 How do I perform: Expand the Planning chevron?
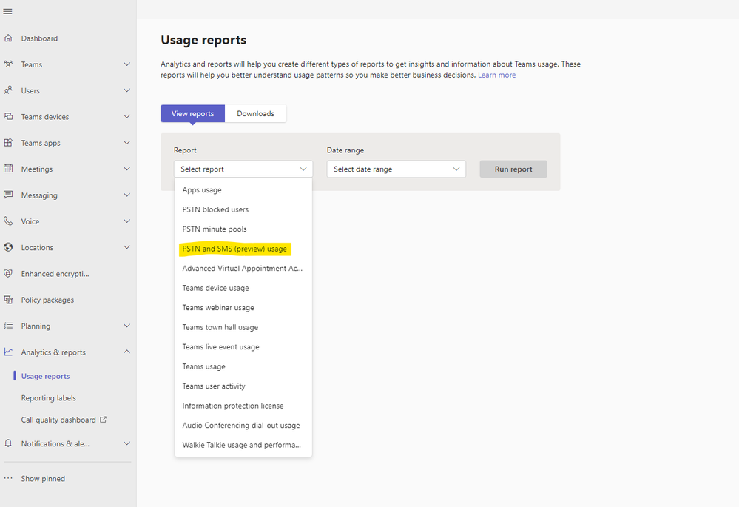(126, 326)
